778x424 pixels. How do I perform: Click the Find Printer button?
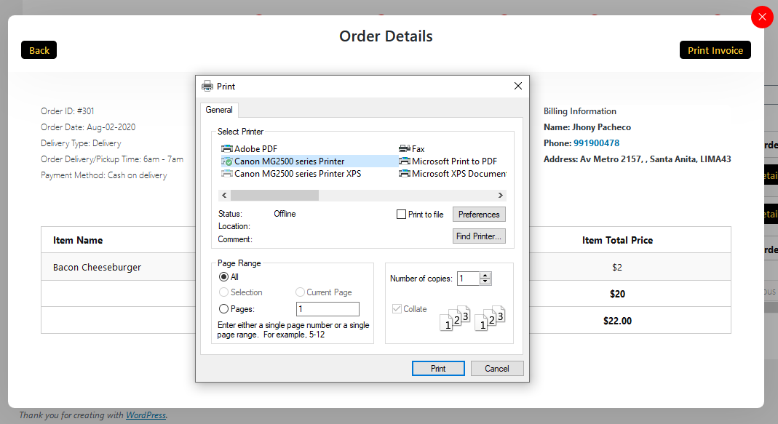(479, 236)
